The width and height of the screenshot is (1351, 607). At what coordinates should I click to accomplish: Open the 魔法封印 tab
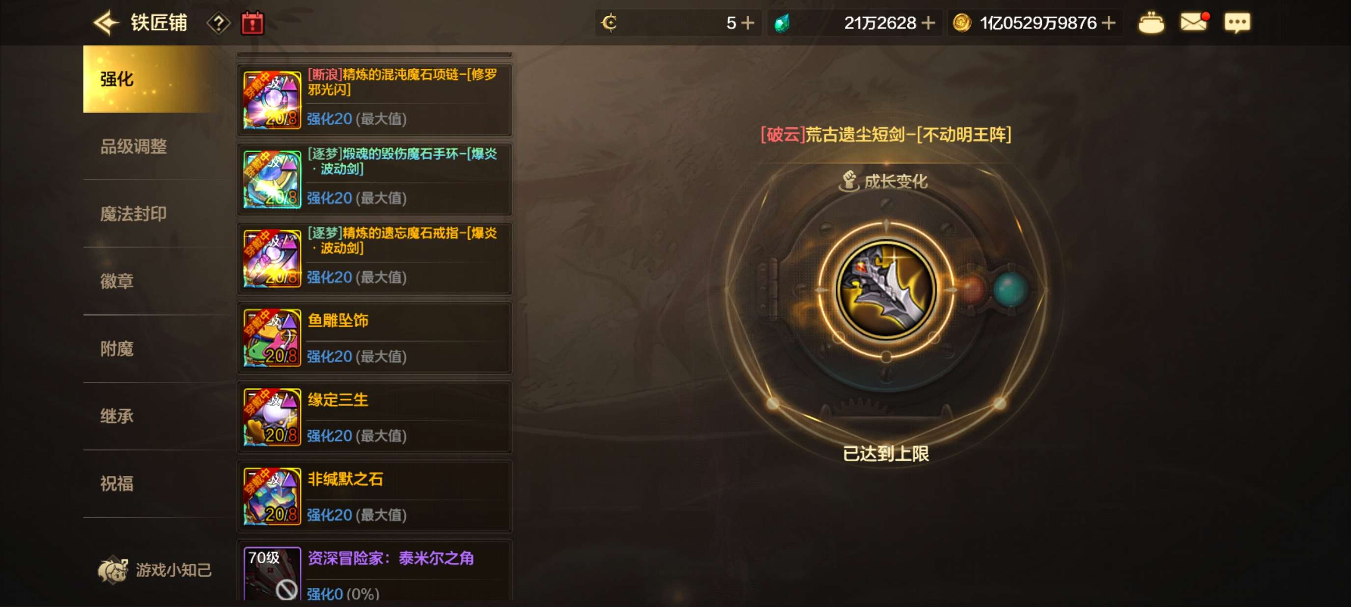133,214
